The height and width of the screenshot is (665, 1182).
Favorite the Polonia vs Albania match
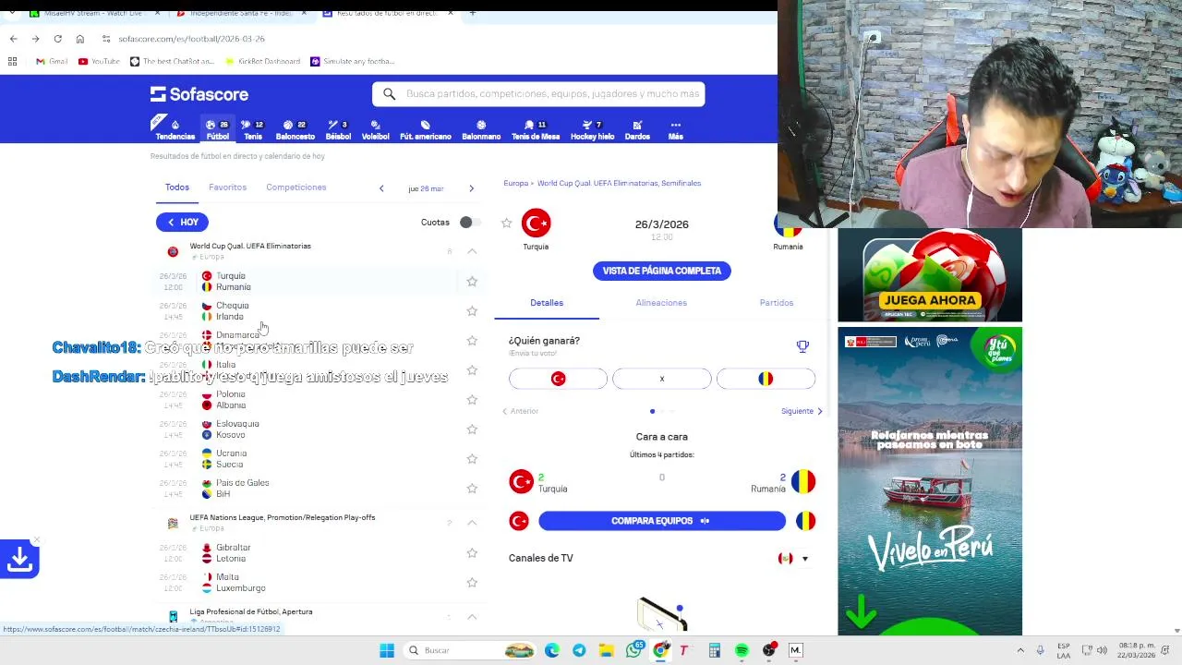click(x=472, y=399)
